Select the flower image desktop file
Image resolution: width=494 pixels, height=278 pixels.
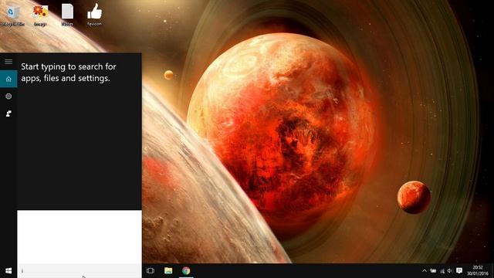(x=40, y=15)
